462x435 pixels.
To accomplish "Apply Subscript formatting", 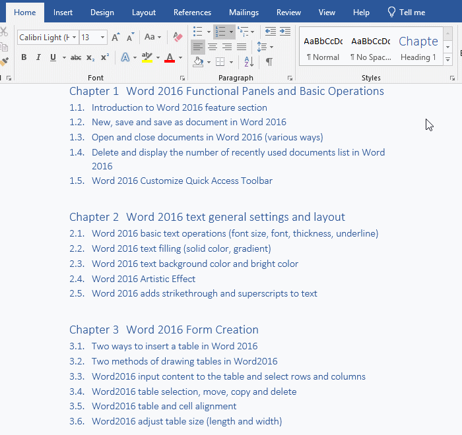I will (90, 57).
